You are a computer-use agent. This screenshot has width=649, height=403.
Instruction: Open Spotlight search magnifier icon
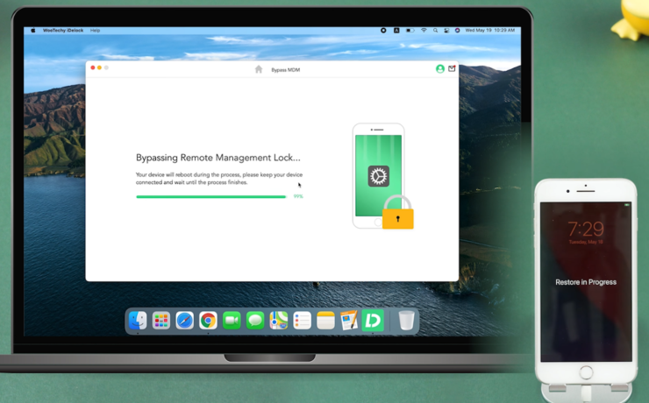tap(435, 30)
